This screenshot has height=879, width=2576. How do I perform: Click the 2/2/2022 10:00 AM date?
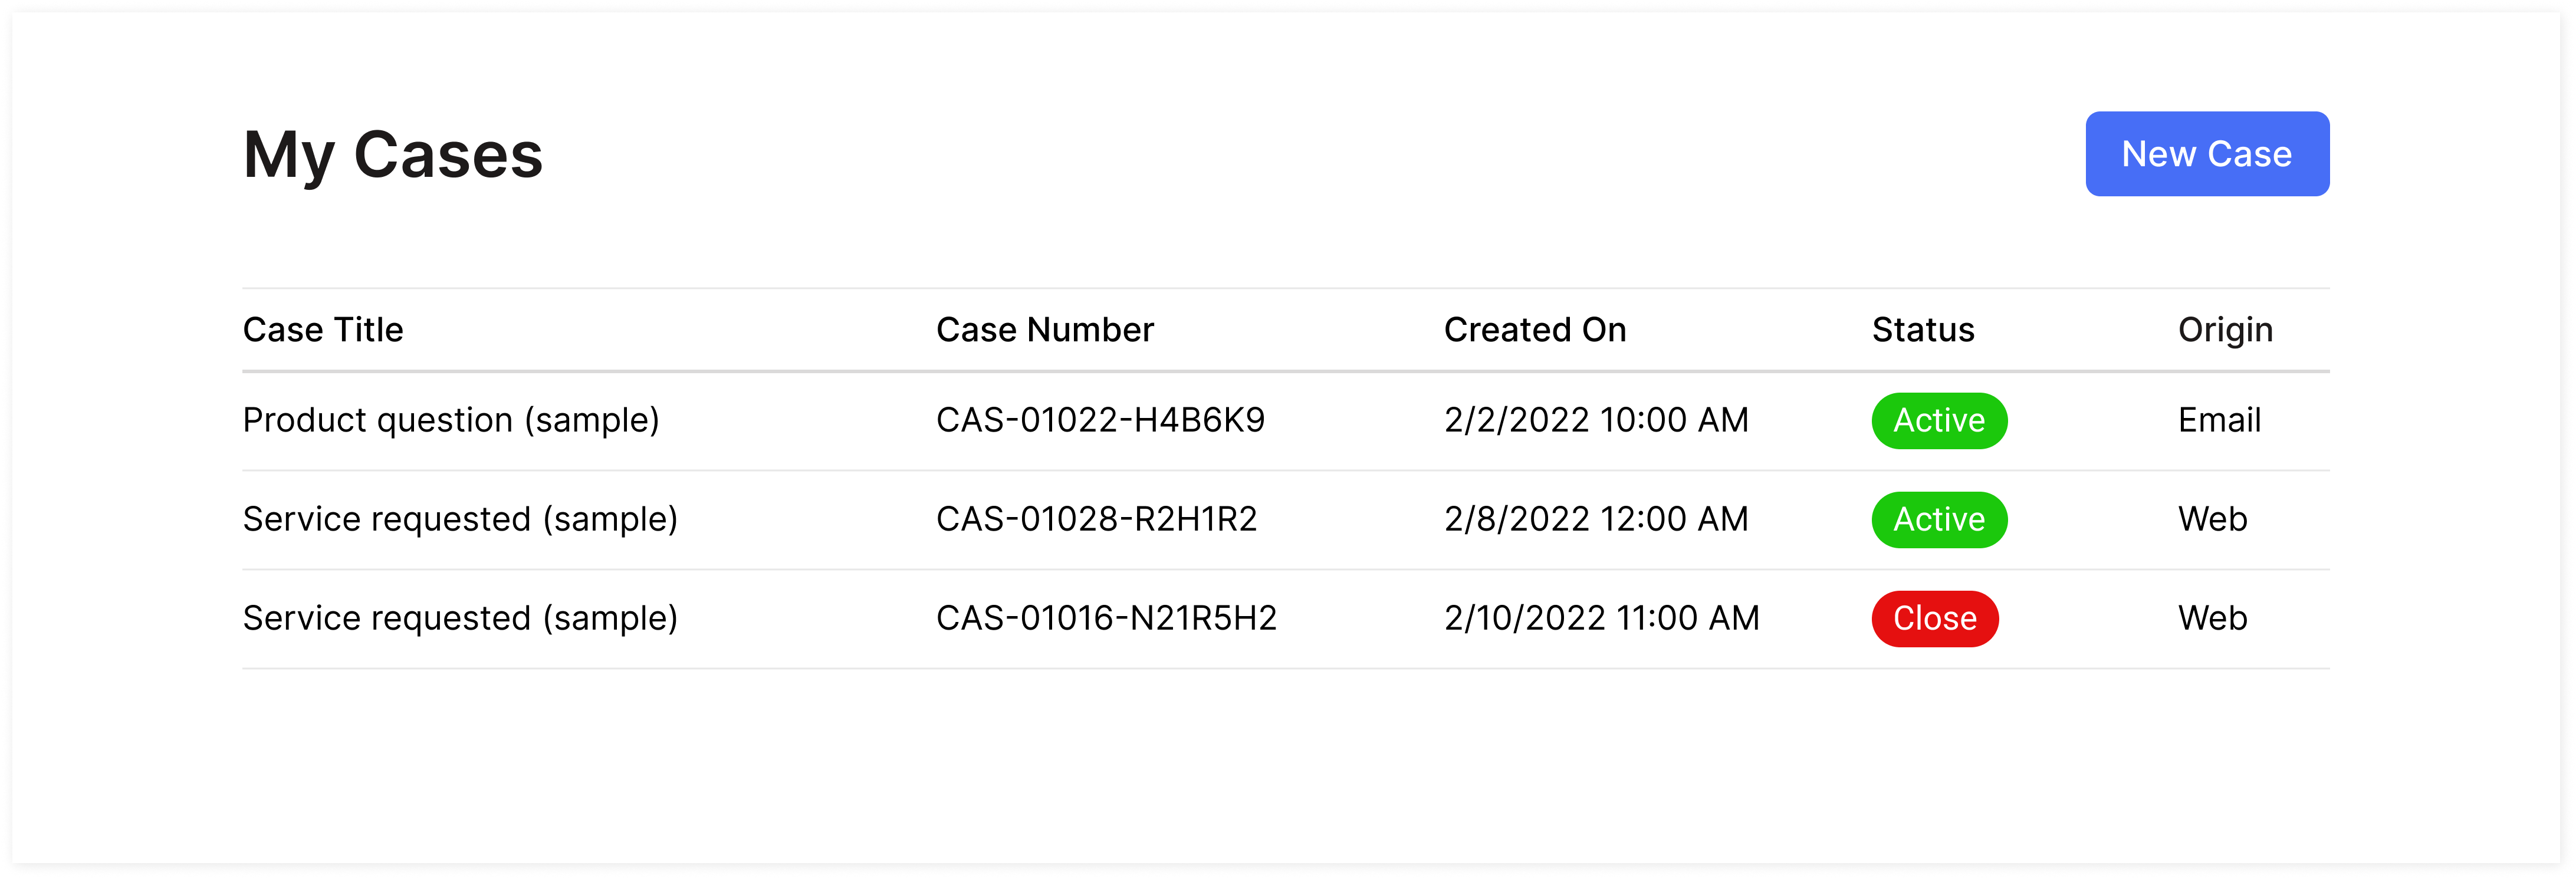1596,420
